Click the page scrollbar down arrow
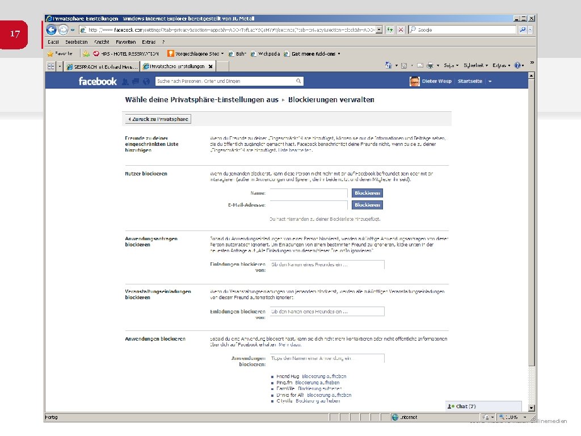The width and height of the screenshot is (581, 436). coord(531,408)
